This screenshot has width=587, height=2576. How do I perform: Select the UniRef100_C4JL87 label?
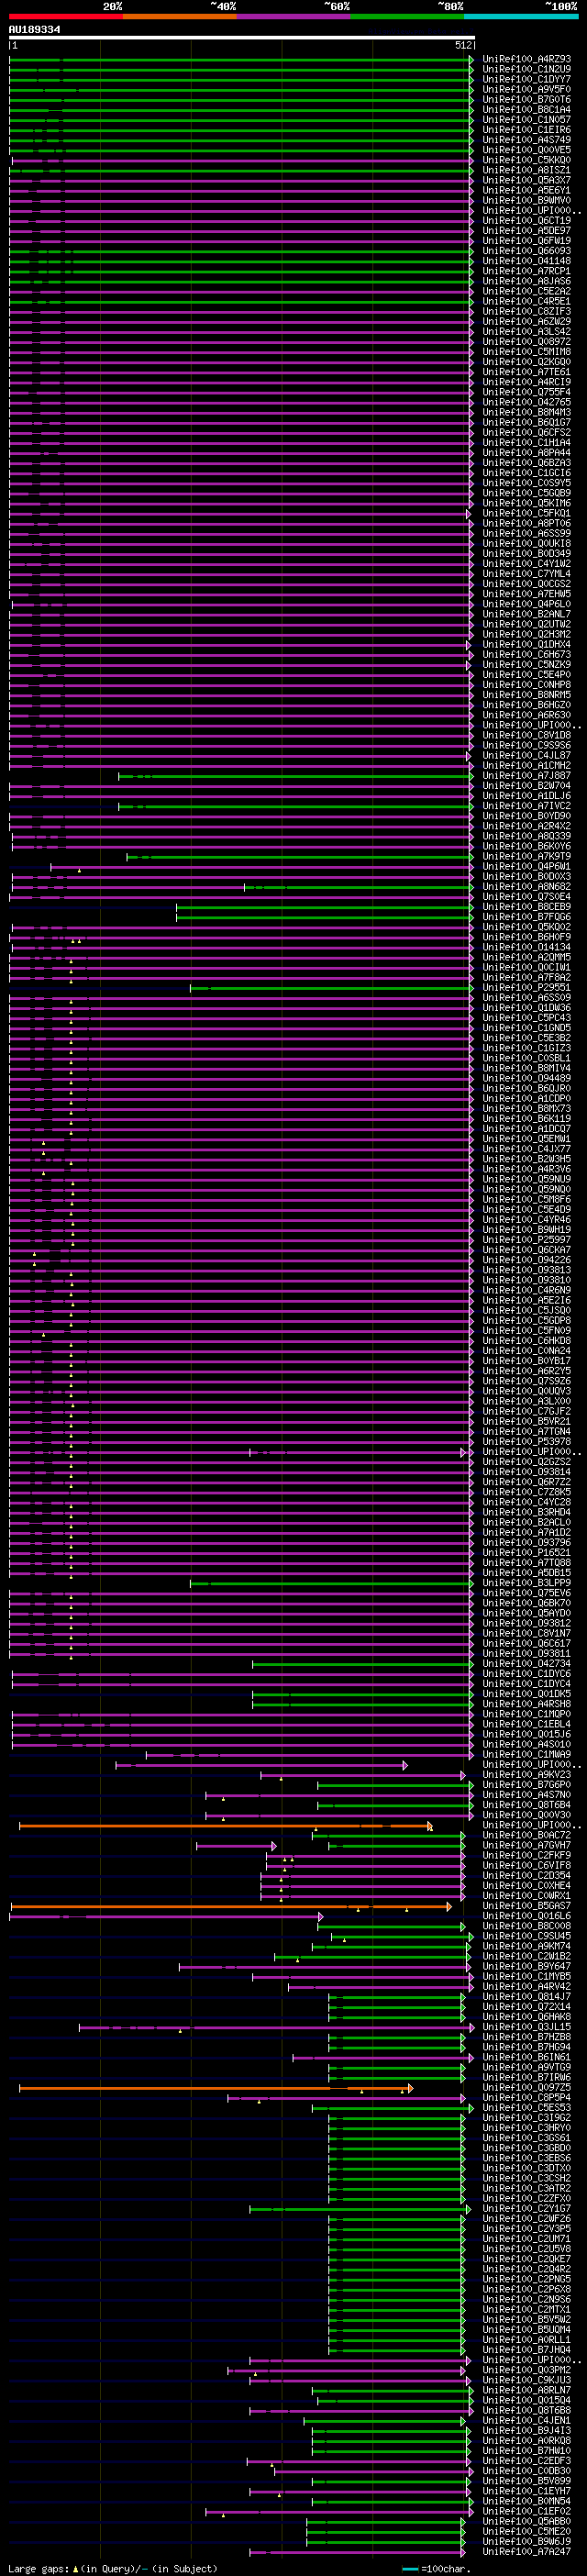pos(527,756)
